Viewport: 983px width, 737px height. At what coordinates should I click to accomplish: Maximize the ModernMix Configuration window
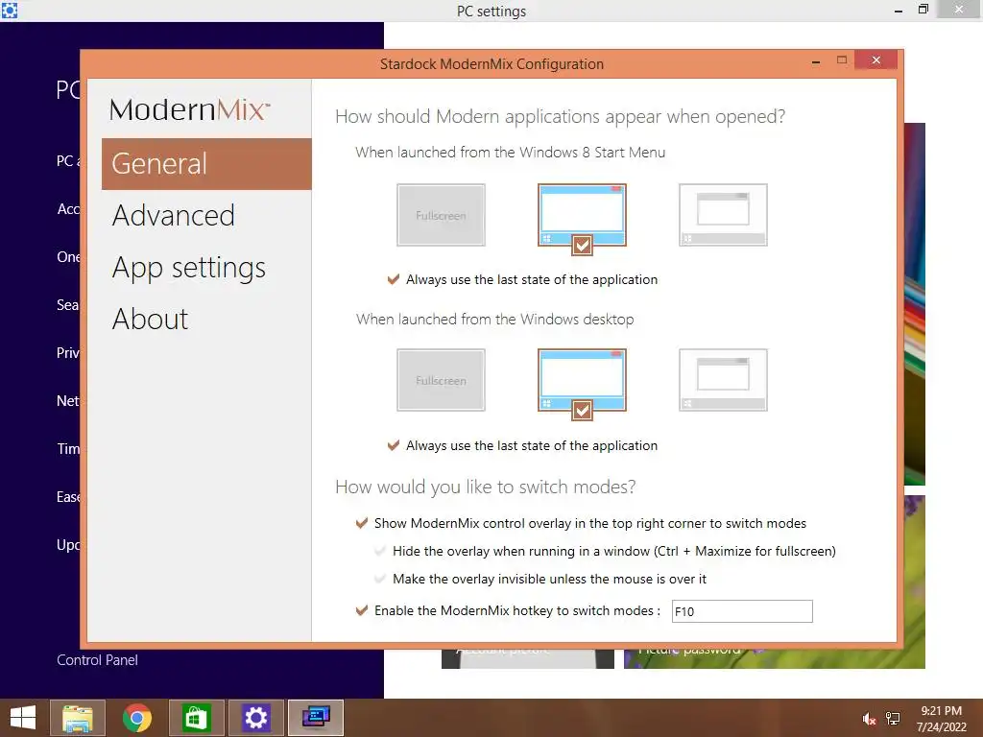coord(842,60)
